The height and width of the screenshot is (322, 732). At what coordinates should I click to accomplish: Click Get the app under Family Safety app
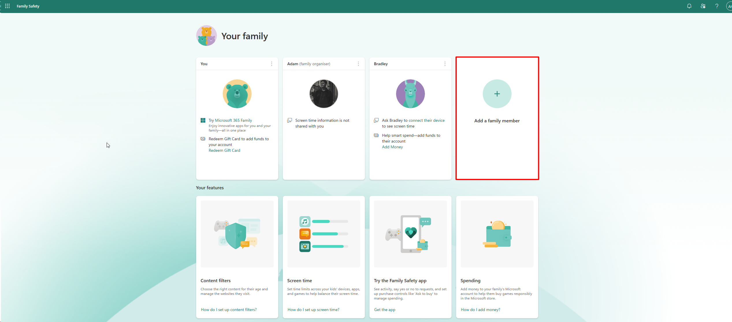coord(384,309)
